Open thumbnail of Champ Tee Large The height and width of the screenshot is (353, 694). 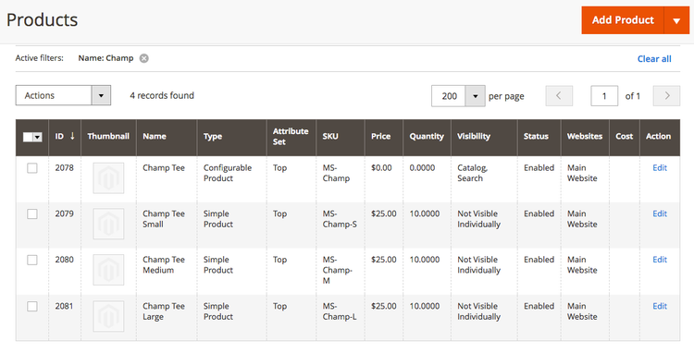tap(108, 316)
